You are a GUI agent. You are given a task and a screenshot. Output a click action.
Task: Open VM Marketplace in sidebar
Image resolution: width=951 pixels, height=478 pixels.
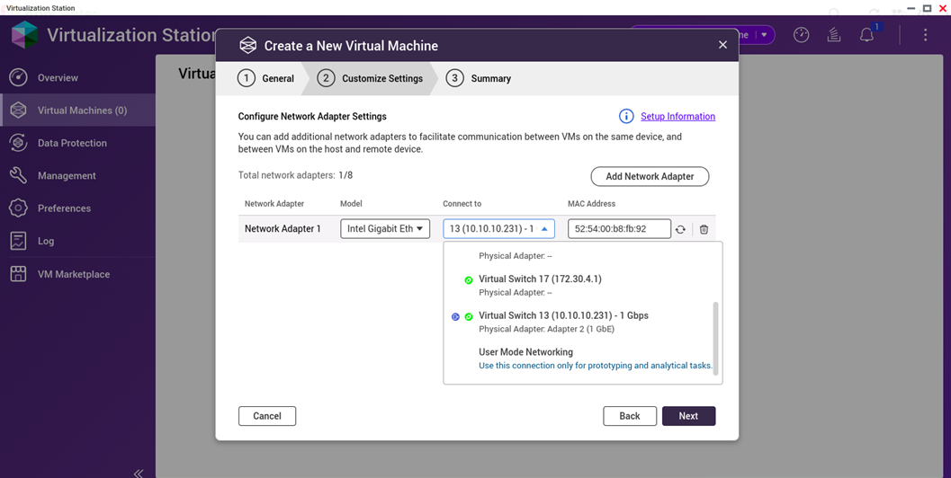pos(74,274)
